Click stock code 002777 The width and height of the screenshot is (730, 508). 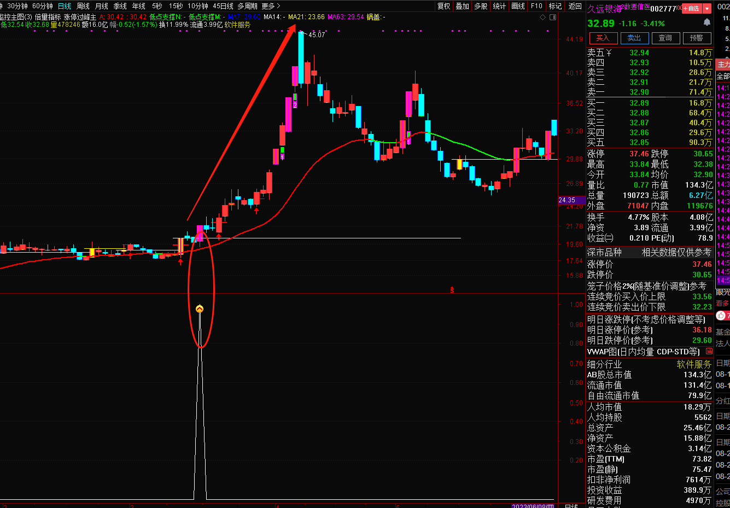point(663,9)
